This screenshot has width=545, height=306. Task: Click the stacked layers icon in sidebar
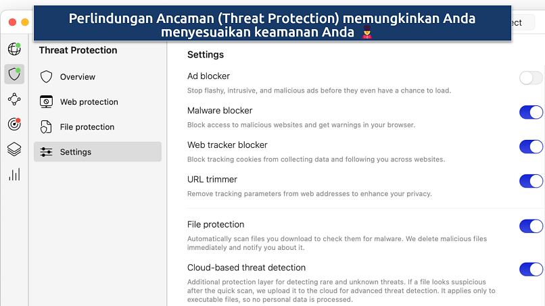click(x=14, y=149)
